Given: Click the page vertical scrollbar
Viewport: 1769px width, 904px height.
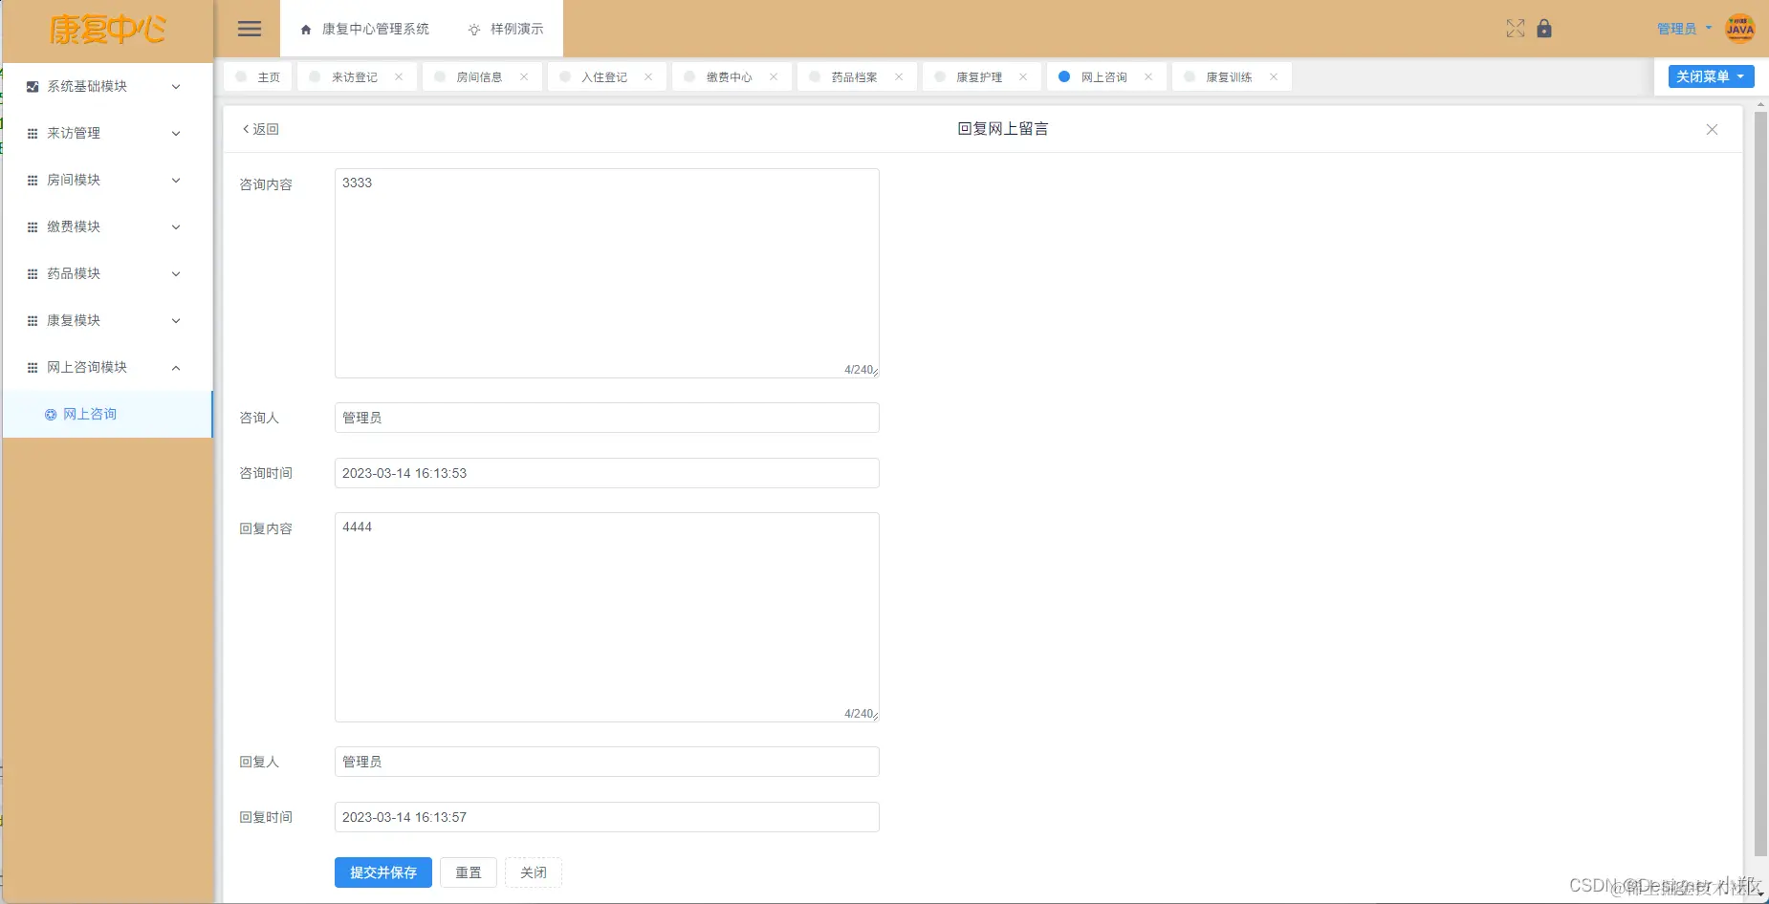Looking at the screenshot, I should 1760,483.
